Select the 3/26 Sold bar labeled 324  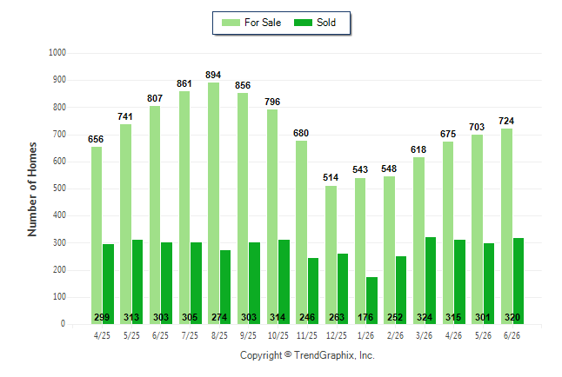tap(430, 281)
